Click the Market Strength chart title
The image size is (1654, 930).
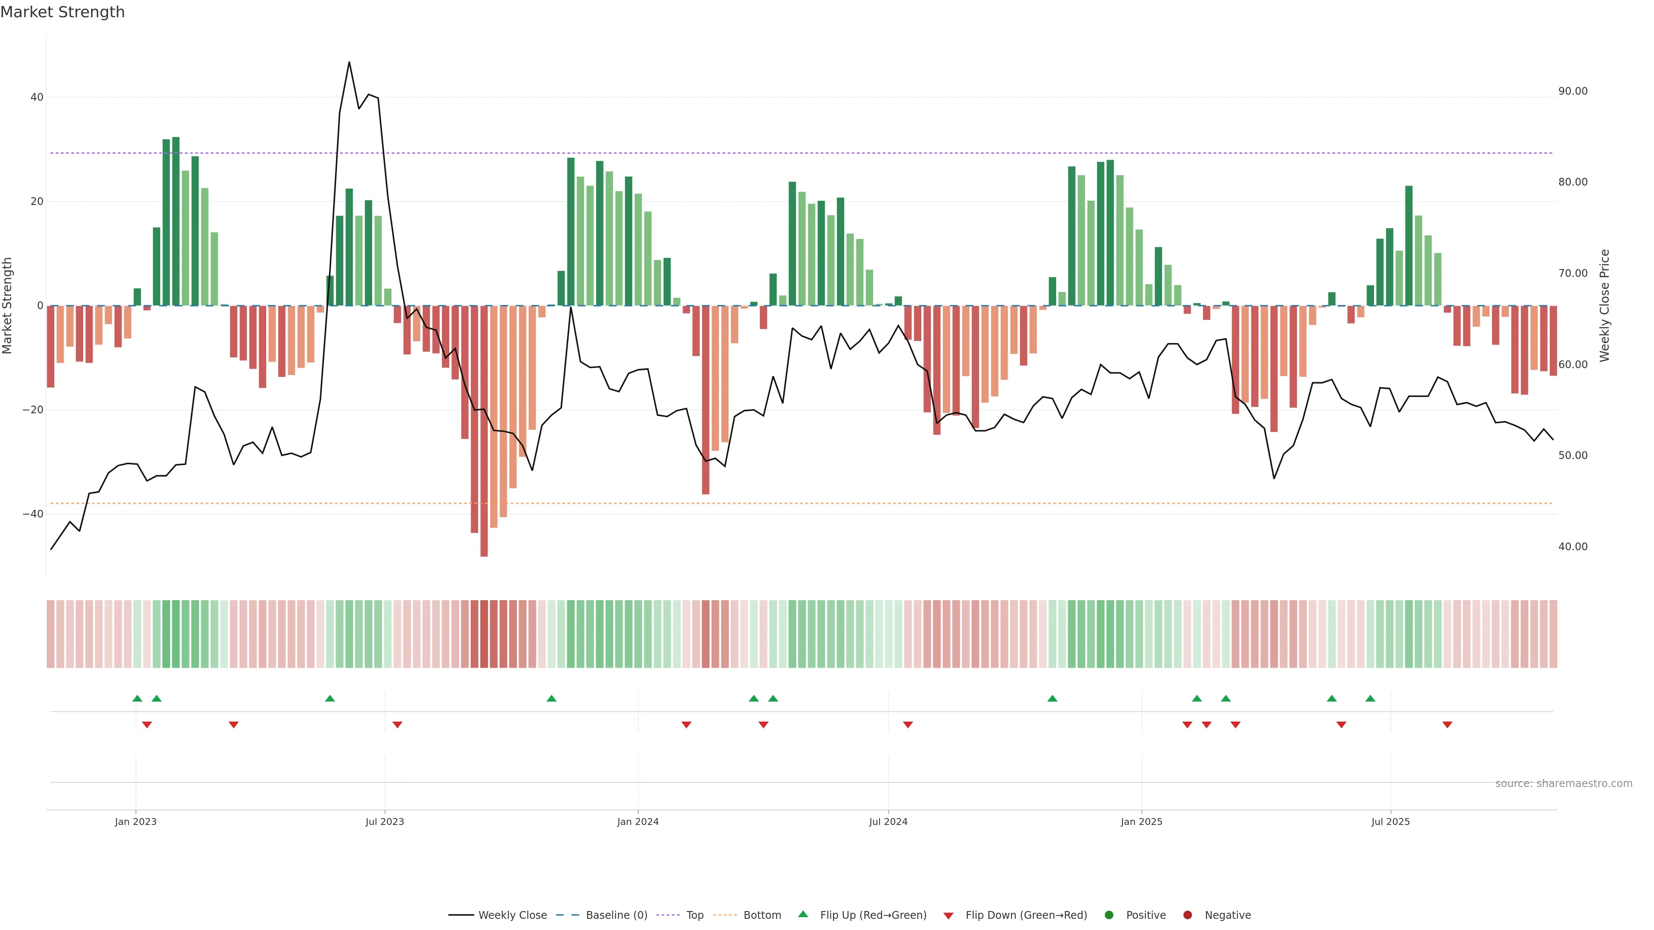point(62,12)
